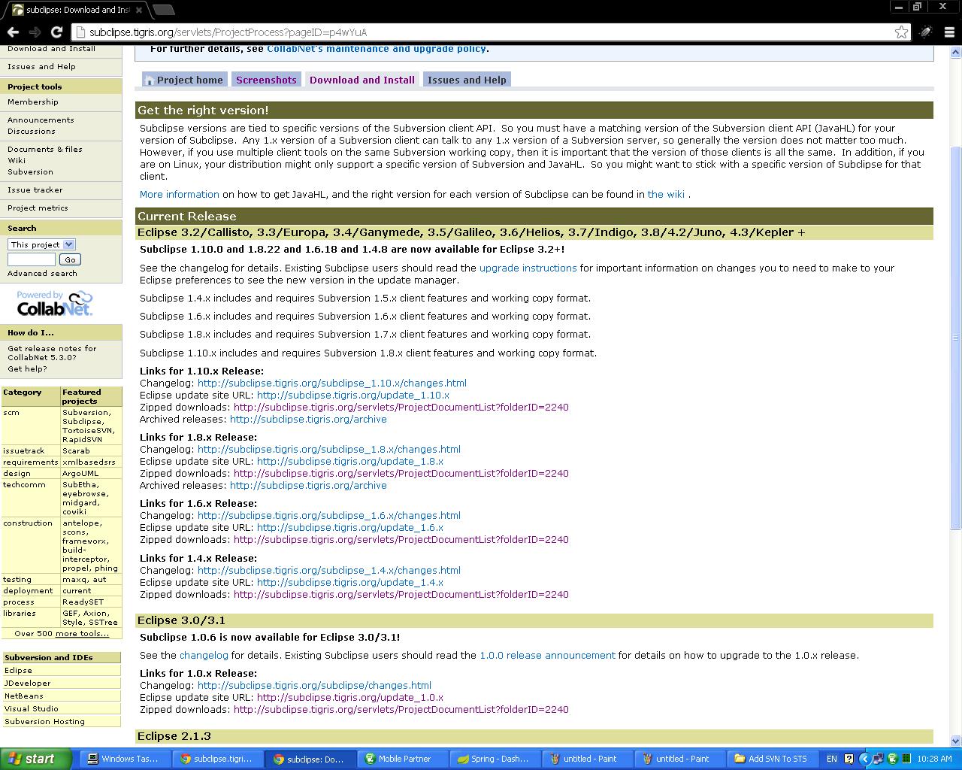
Task: Open Documents & files
Action: coord(45,149)
